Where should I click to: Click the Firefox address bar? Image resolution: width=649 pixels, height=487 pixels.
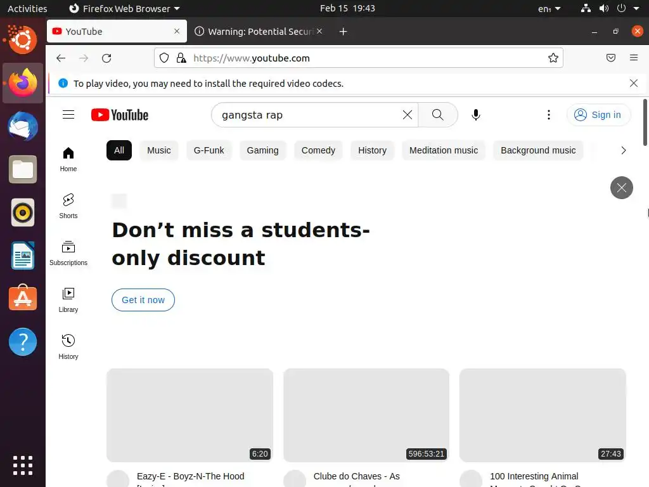(x=359, y=58)
